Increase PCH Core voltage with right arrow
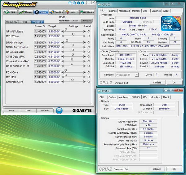Viewport: 186px width, 175px height. pos(84,72)
